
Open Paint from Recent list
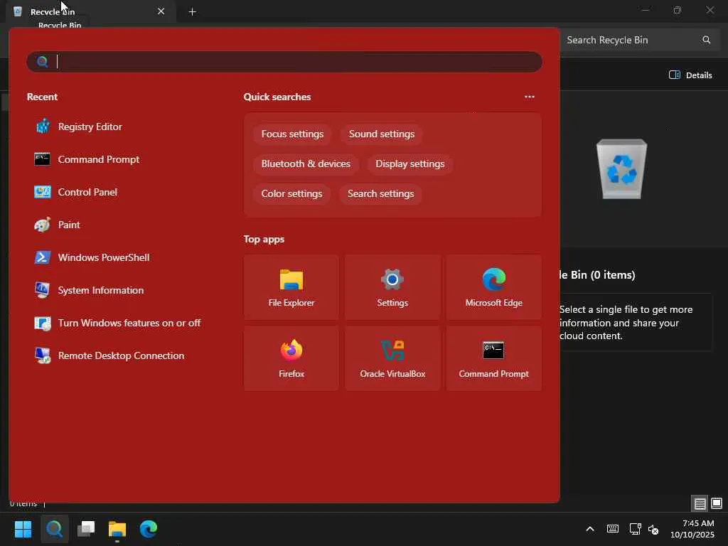pos(58,225)
